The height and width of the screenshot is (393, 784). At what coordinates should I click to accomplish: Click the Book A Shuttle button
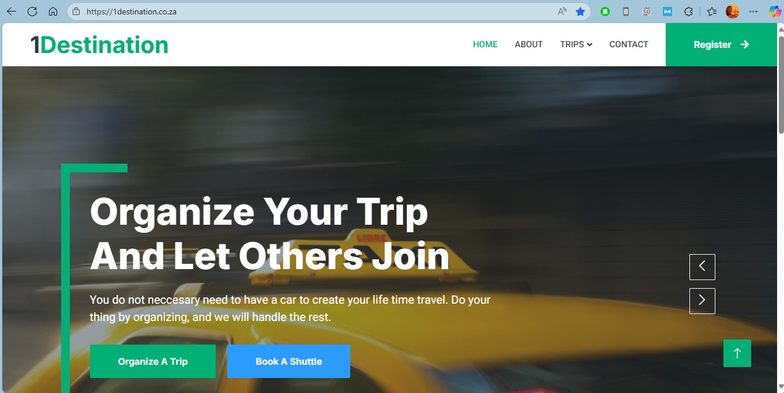(x=288, y=361)
